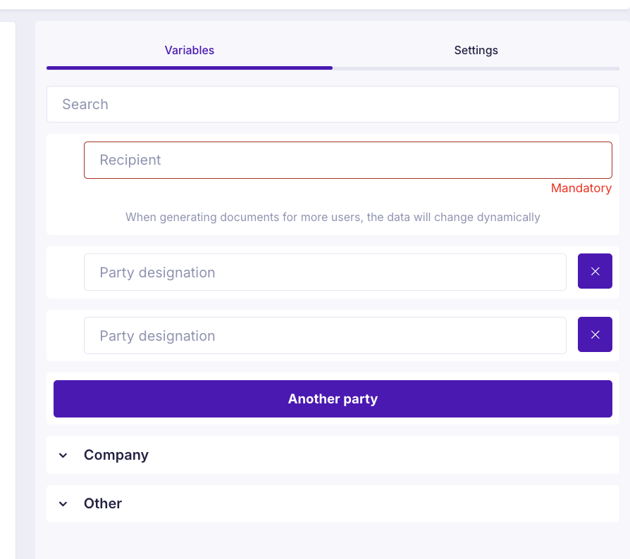This screenshot has width=630, height=559.
Task: Add another party
Action: (333, 399)
